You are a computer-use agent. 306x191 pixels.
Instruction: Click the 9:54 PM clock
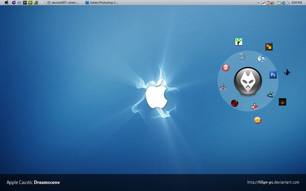coord(296,3)
